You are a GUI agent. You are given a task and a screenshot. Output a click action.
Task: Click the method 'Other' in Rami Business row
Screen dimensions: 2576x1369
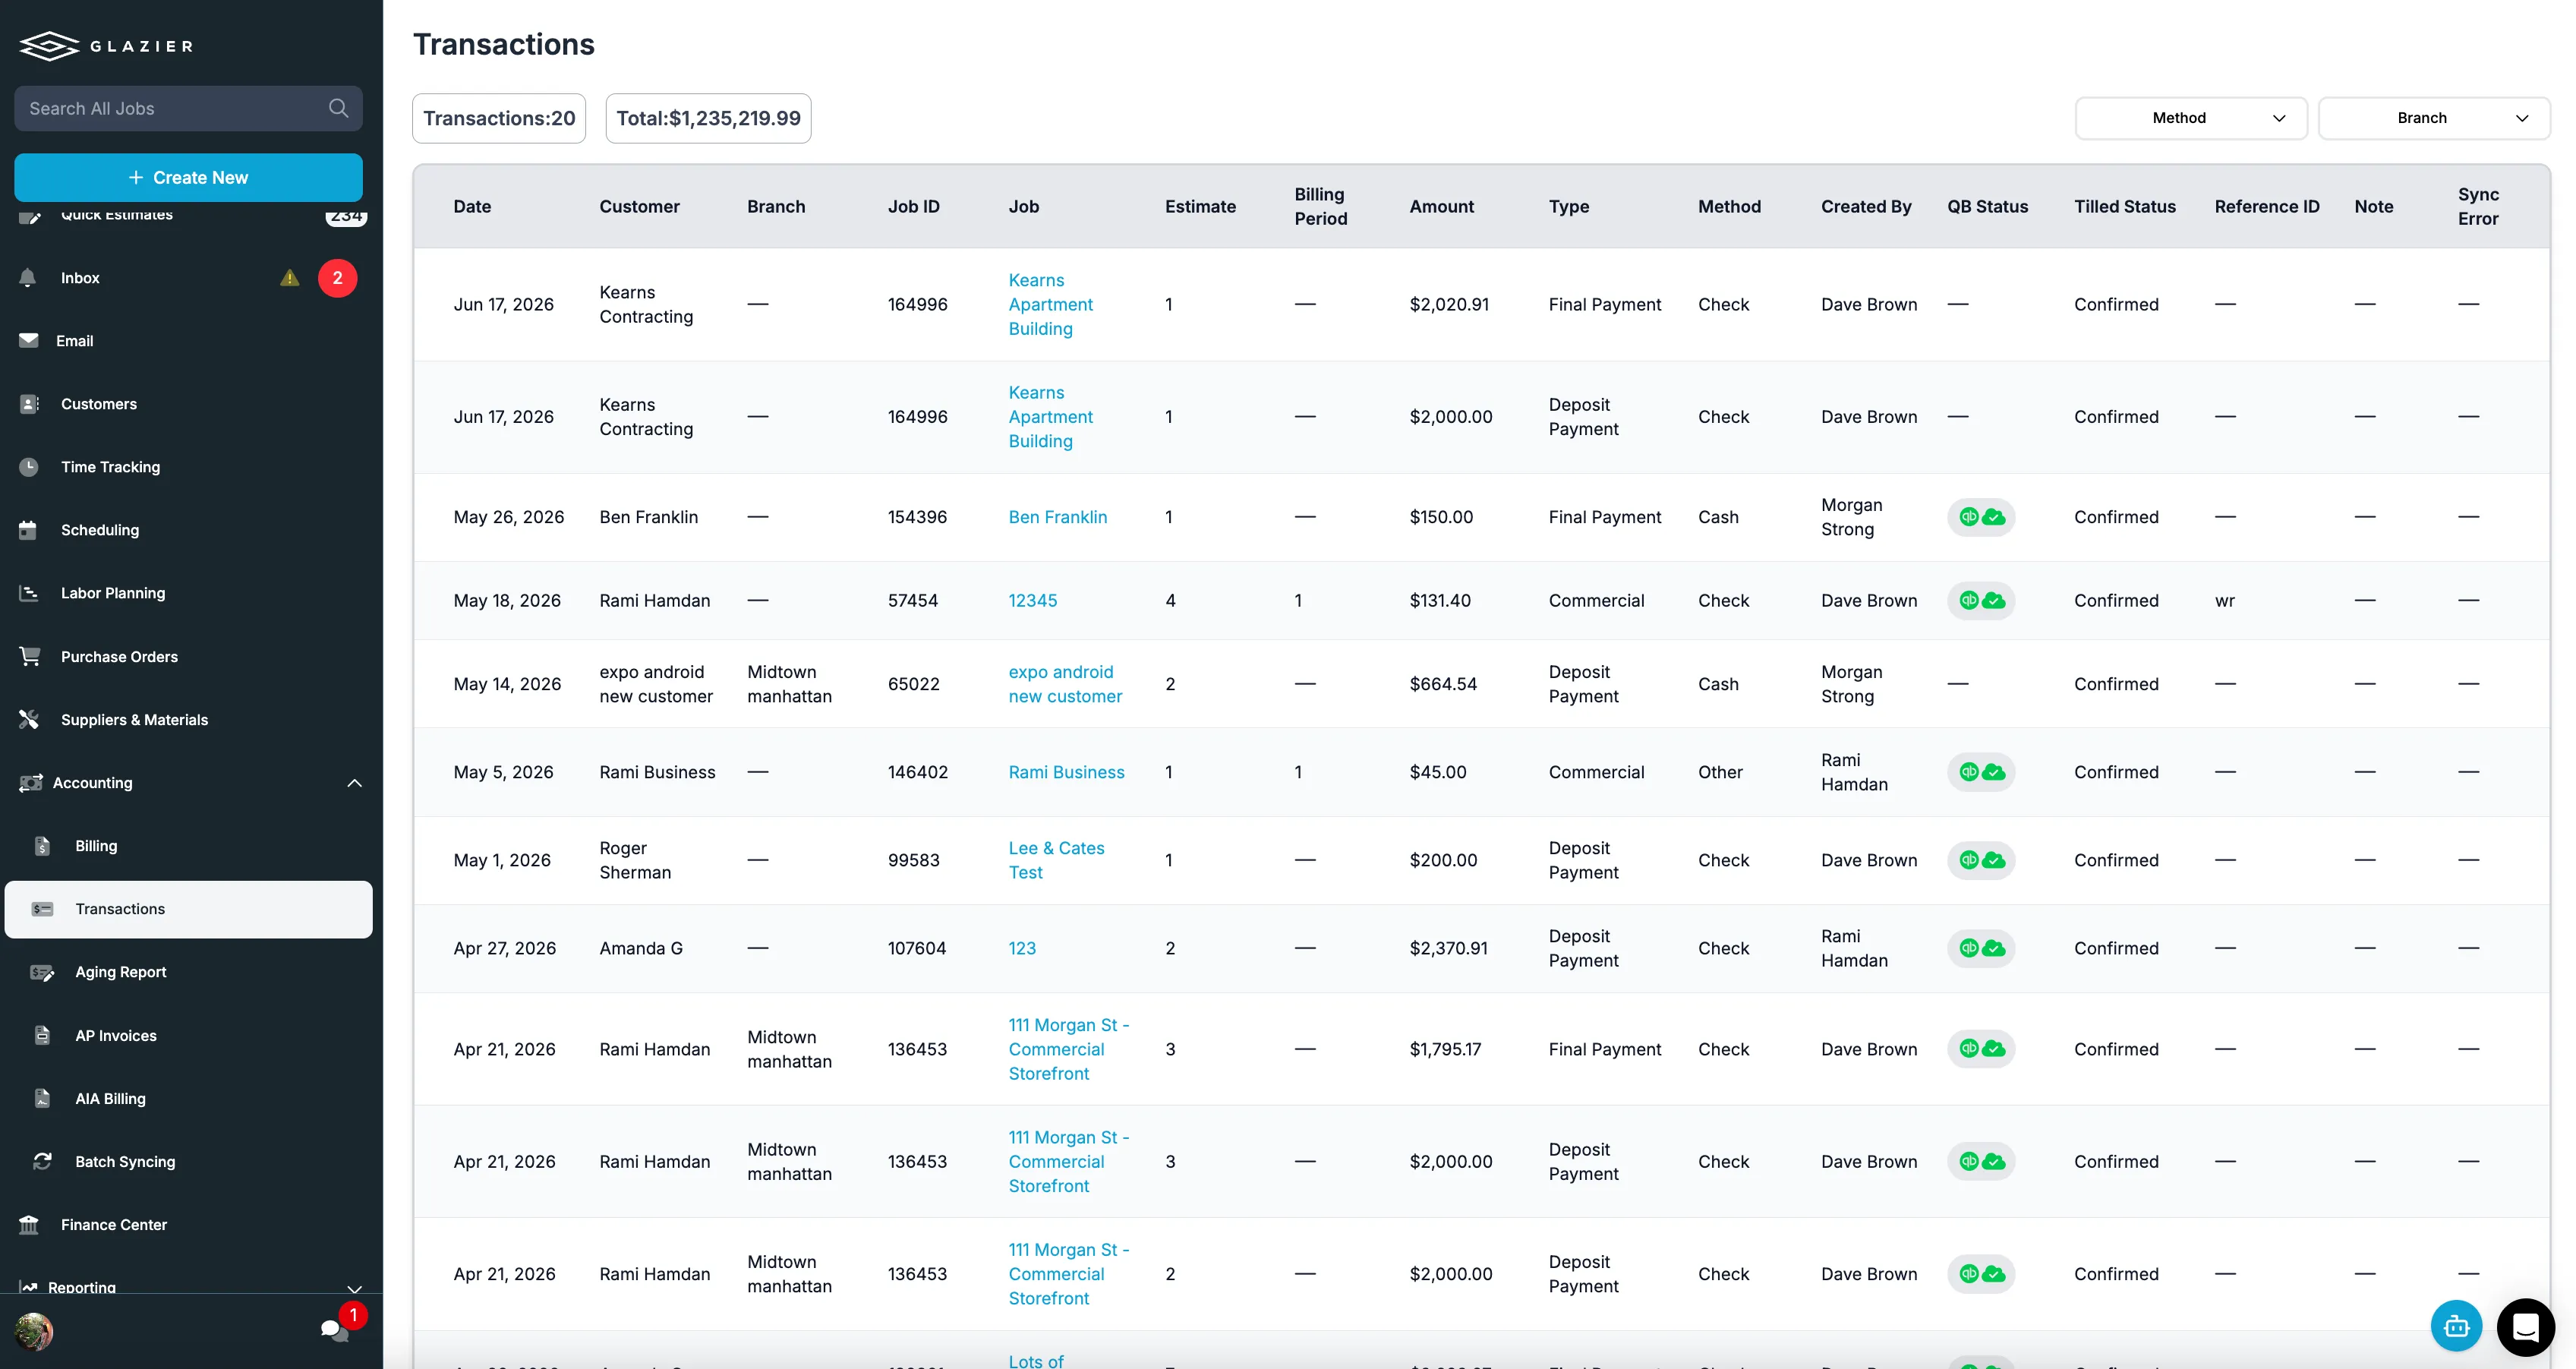coord(1720,772)
